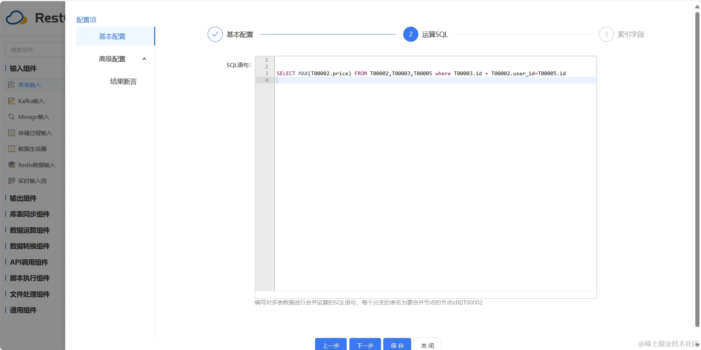701x350 pixels.
Task: Select the 基本配置 side tab
Action: click(x=115, y=37)
